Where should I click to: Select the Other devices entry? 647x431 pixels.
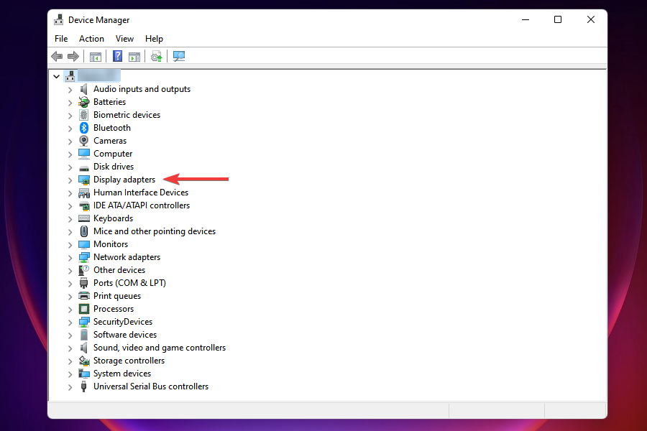(119, 269)
